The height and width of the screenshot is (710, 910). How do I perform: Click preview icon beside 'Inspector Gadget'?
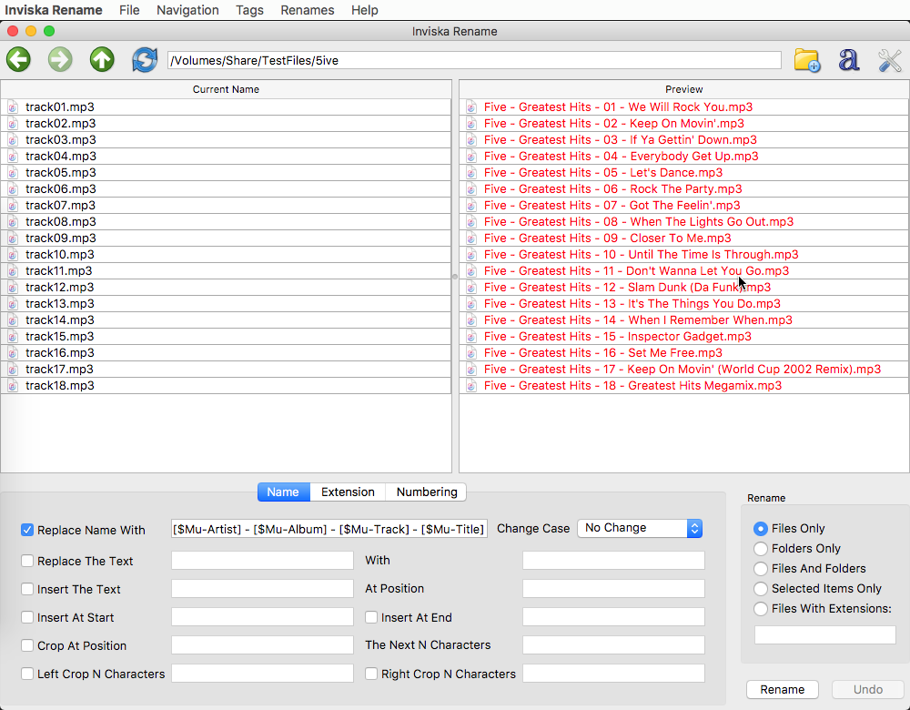click(x=471, y=336)
